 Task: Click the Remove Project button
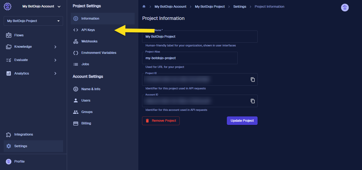tap(161, 121)
